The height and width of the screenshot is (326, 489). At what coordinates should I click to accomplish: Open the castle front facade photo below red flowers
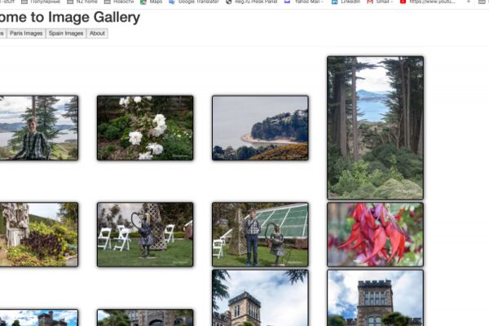[375, 298]
